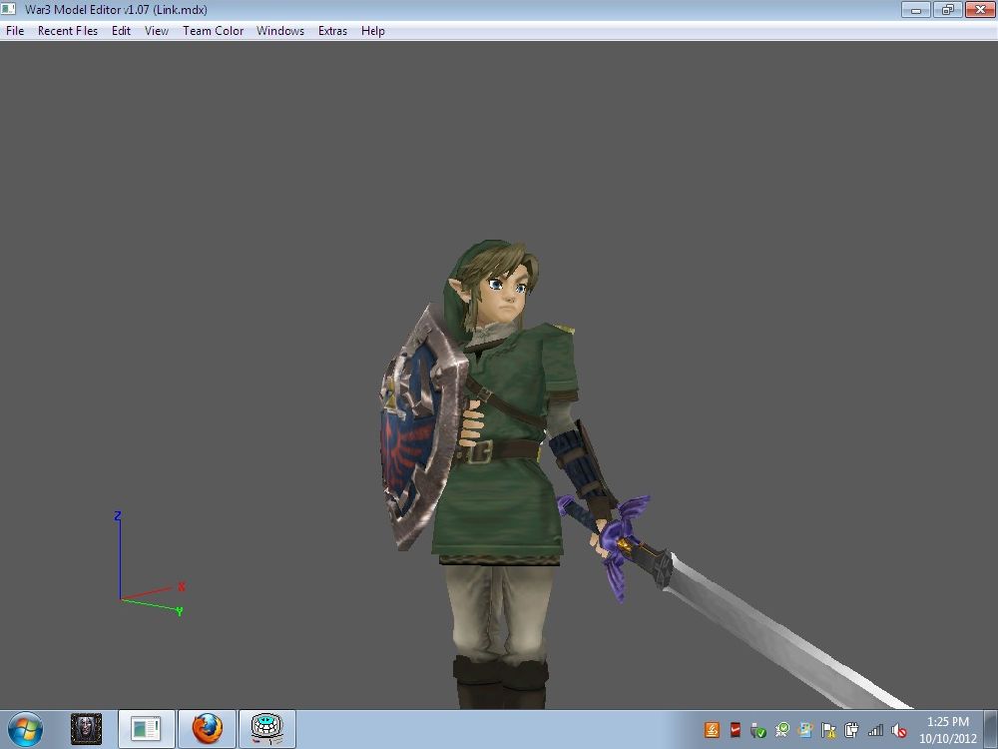This screenshot has height=749, width=998.
Task: Click the Link model's sword blade
Action: coord(782,634)
